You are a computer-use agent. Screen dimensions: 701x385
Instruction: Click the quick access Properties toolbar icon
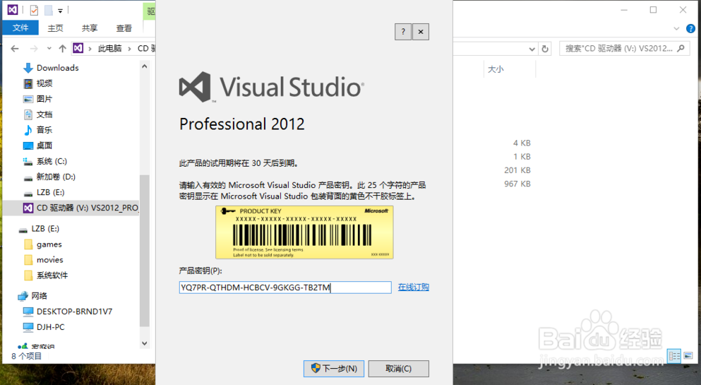tap(34, 10)
